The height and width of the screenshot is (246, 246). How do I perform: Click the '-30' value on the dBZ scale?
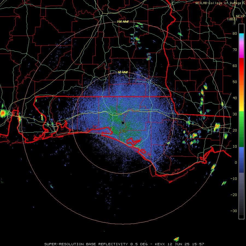pyautogui.click(x=234, y=211)
